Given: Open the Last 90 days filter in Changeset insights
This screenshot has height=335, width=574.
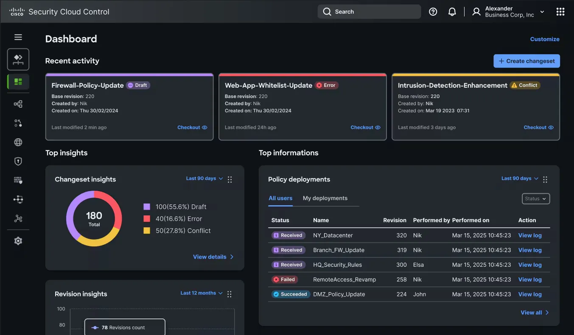Looking at the screenshot, I should pos(203,178).
